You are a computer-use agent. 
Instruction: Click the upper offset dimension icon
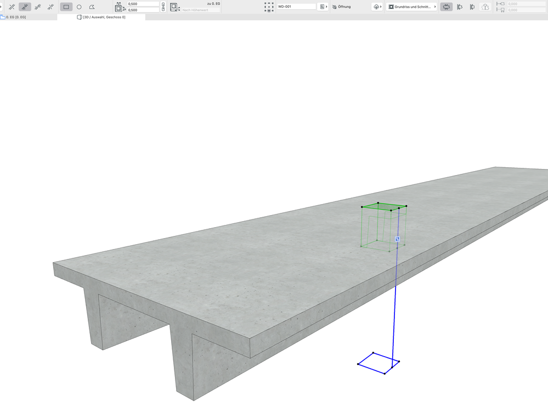point(500,3)
